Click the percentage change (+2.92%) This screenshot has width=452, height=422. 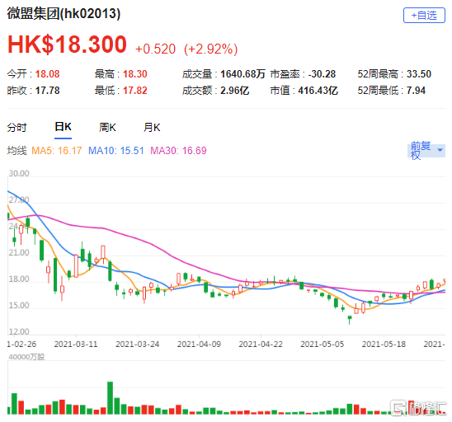(210, 49)
